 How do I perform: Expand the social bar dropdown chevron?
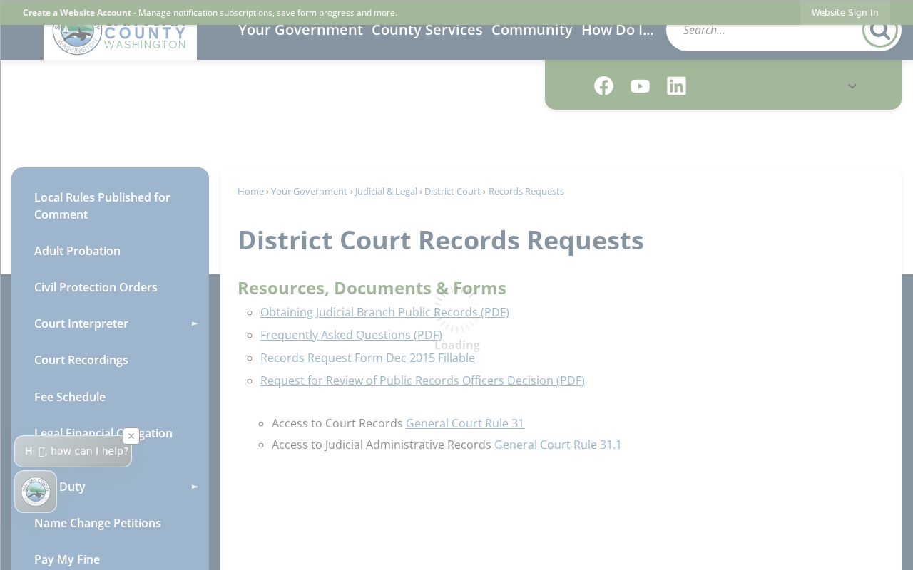pos(852,86)
